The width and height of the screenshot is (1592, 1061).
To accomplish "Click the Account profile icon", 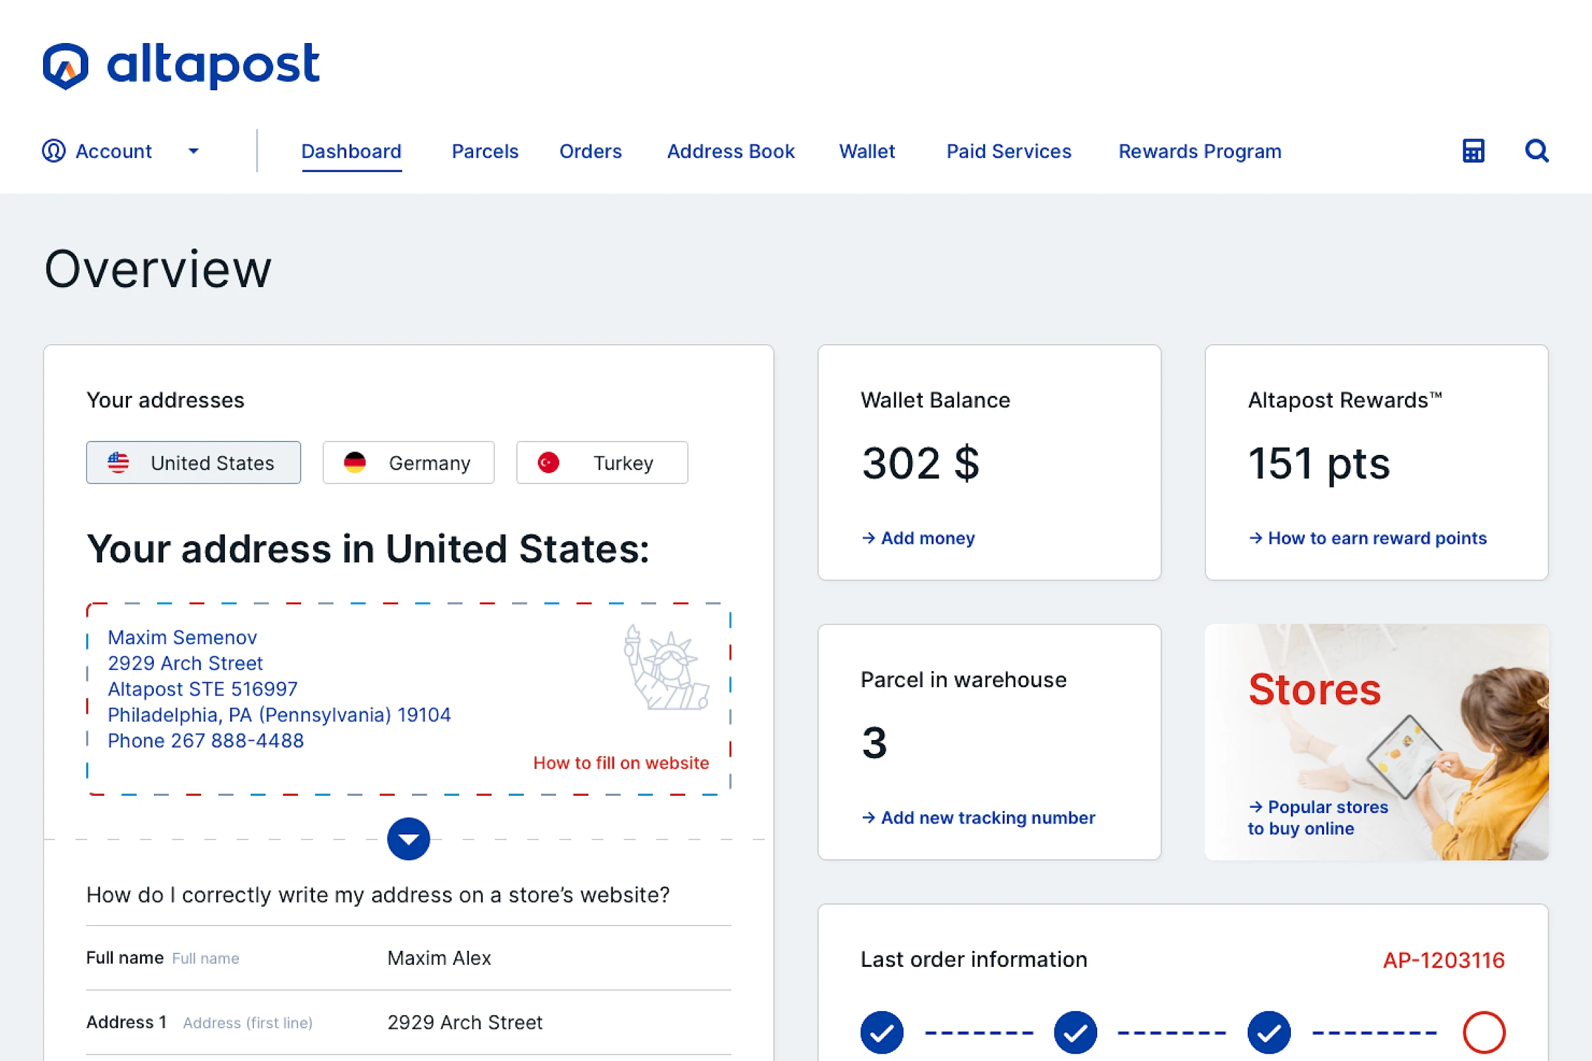I will click(54, 151).
